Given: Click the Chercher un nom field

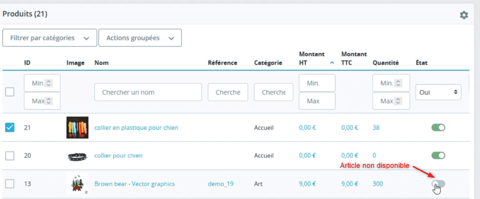Looking at the screenshot, I should coord(148,92).
